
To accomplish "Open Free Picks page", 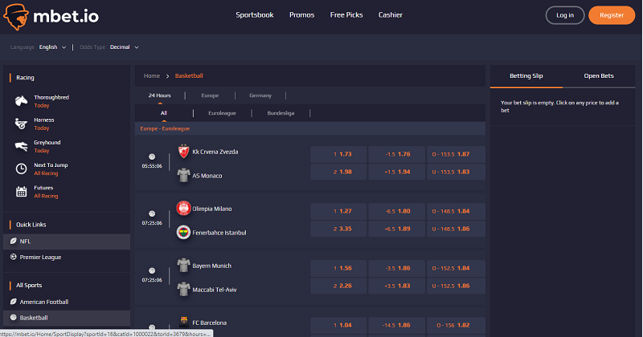I will coord(346,14).
